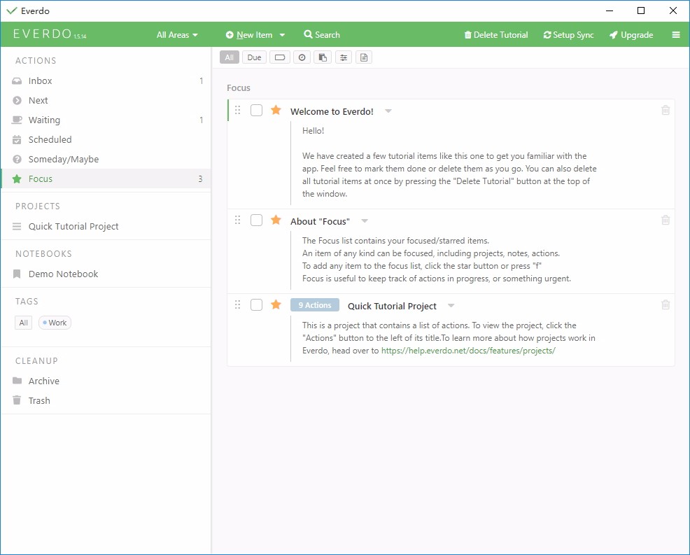Click trash icon for Quick Tutorial Project item
Screen dimensions: 690x555
[666, 304]
